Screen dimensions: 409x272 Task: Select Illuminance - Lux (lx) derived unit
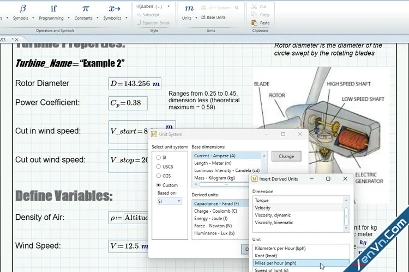point(221,233)
